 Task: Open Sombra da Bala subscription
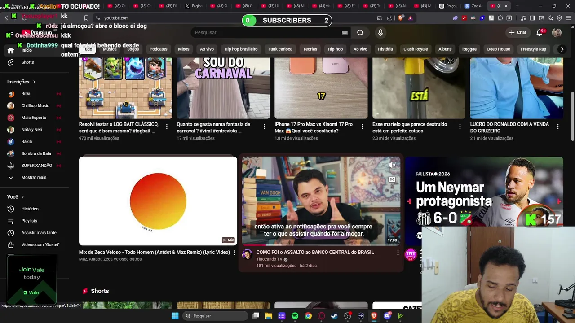36,153
